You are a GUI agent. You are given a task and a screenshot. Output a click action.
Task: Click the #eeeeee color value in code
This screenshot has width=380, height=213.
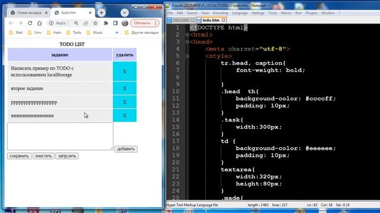click(x=319, y=149)
